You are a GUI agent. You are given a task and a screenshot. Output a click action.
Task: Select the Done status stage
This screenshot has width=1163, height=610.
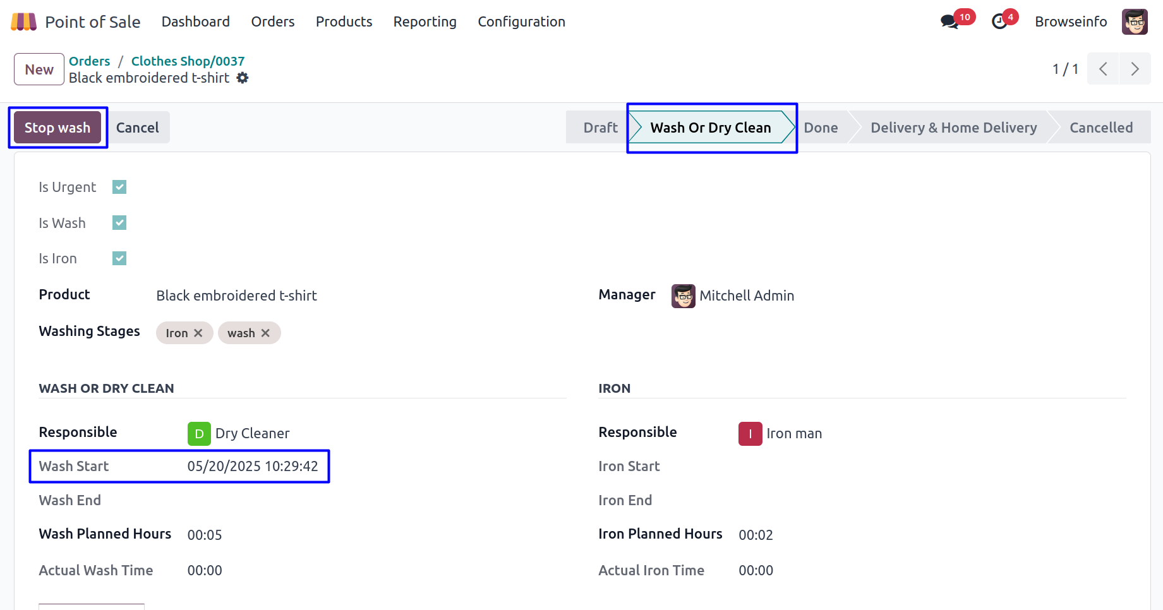tap(821, 128)
